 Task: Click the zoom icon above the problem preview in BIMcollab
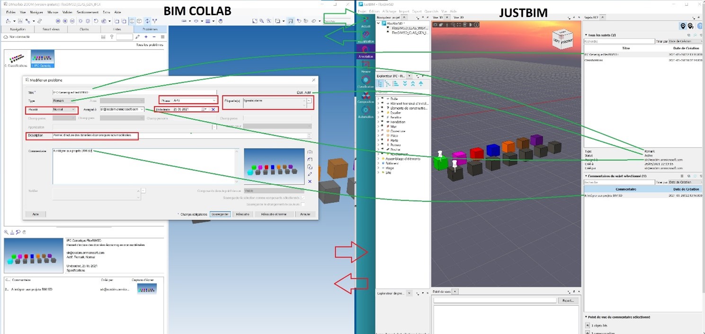click(6, 232)
